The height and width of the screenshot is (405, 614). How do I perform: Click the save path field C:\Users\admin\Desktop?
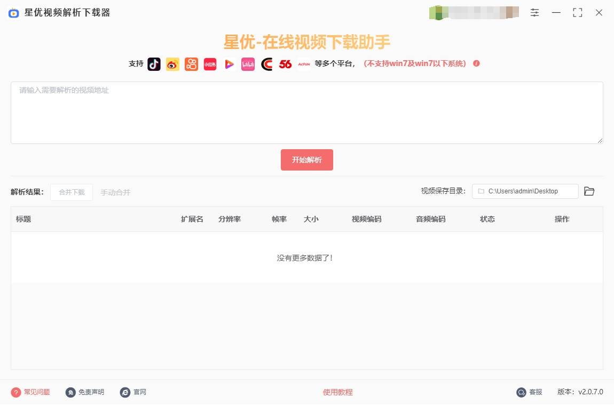pyautogui.click(x=525, y=191)
